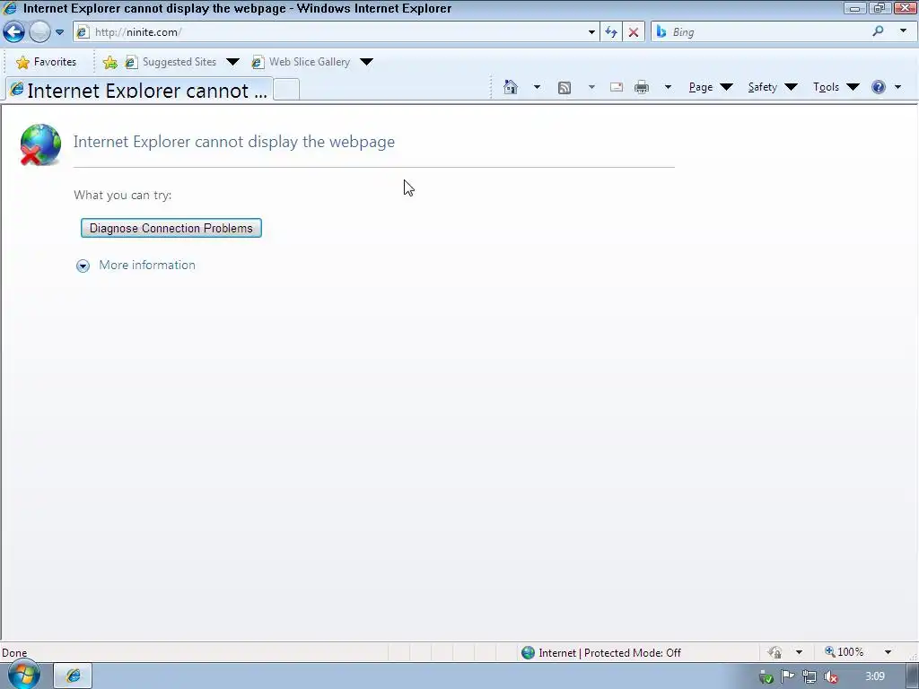This screenshot has width=919, height=689.
Task: Expand the Suggested Sites dropdown arrow
Action: [x=232, y=62]
